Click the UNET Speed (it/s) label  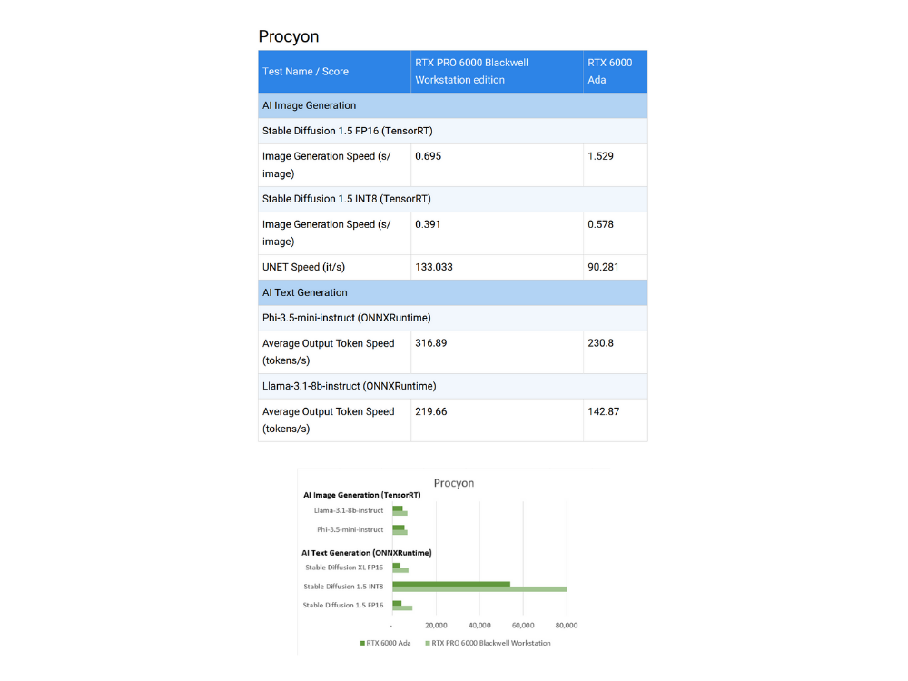point(303,267)
